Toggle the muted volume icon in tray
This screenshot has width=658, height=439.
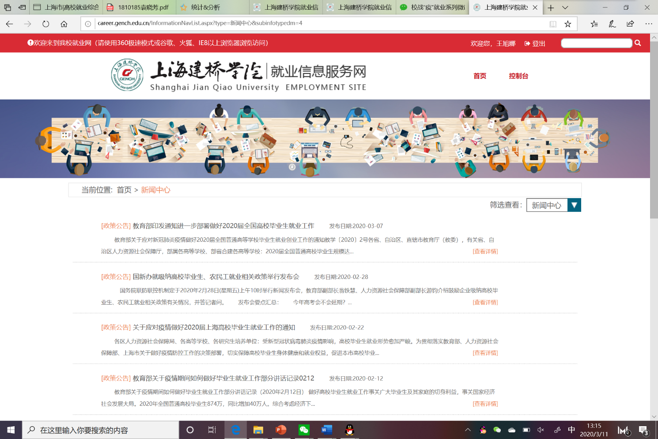pyautogui.click(x=541, y=430)
